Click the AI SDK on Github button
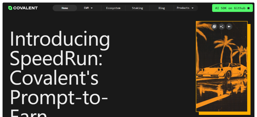The width and height of the screenshot is (257, 117). point(230,8)
